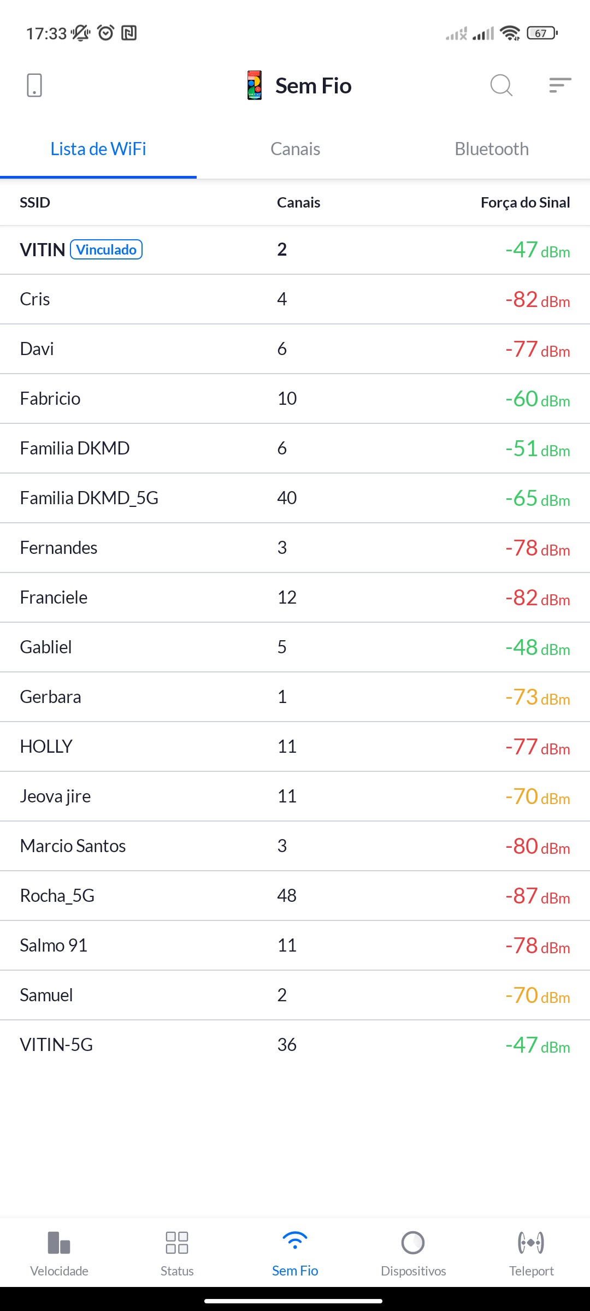
Task: Open the sort filter icon
Action: [560, 85]
